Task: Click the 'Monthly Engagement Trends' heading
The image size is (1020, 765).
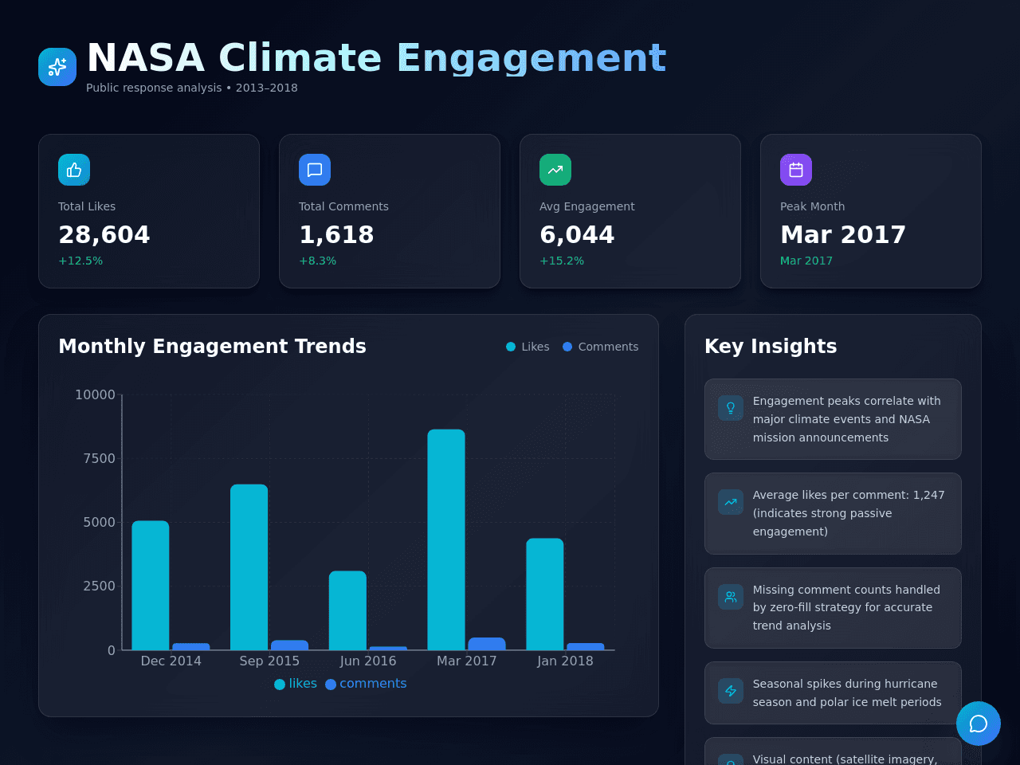Action: (212, 347)
